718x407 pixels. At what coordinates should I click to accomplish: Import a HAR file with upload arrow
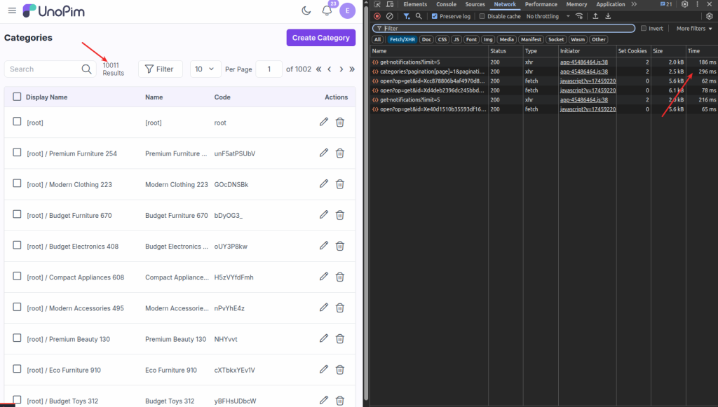595,16
